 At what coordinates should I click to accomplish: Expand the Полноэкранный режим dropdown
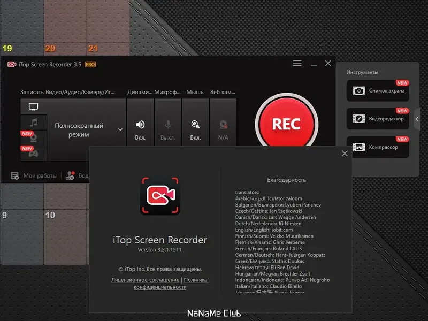[x=120, y=129]
